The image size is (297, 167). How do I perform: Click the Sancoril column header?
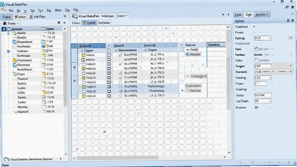(92, 46)
